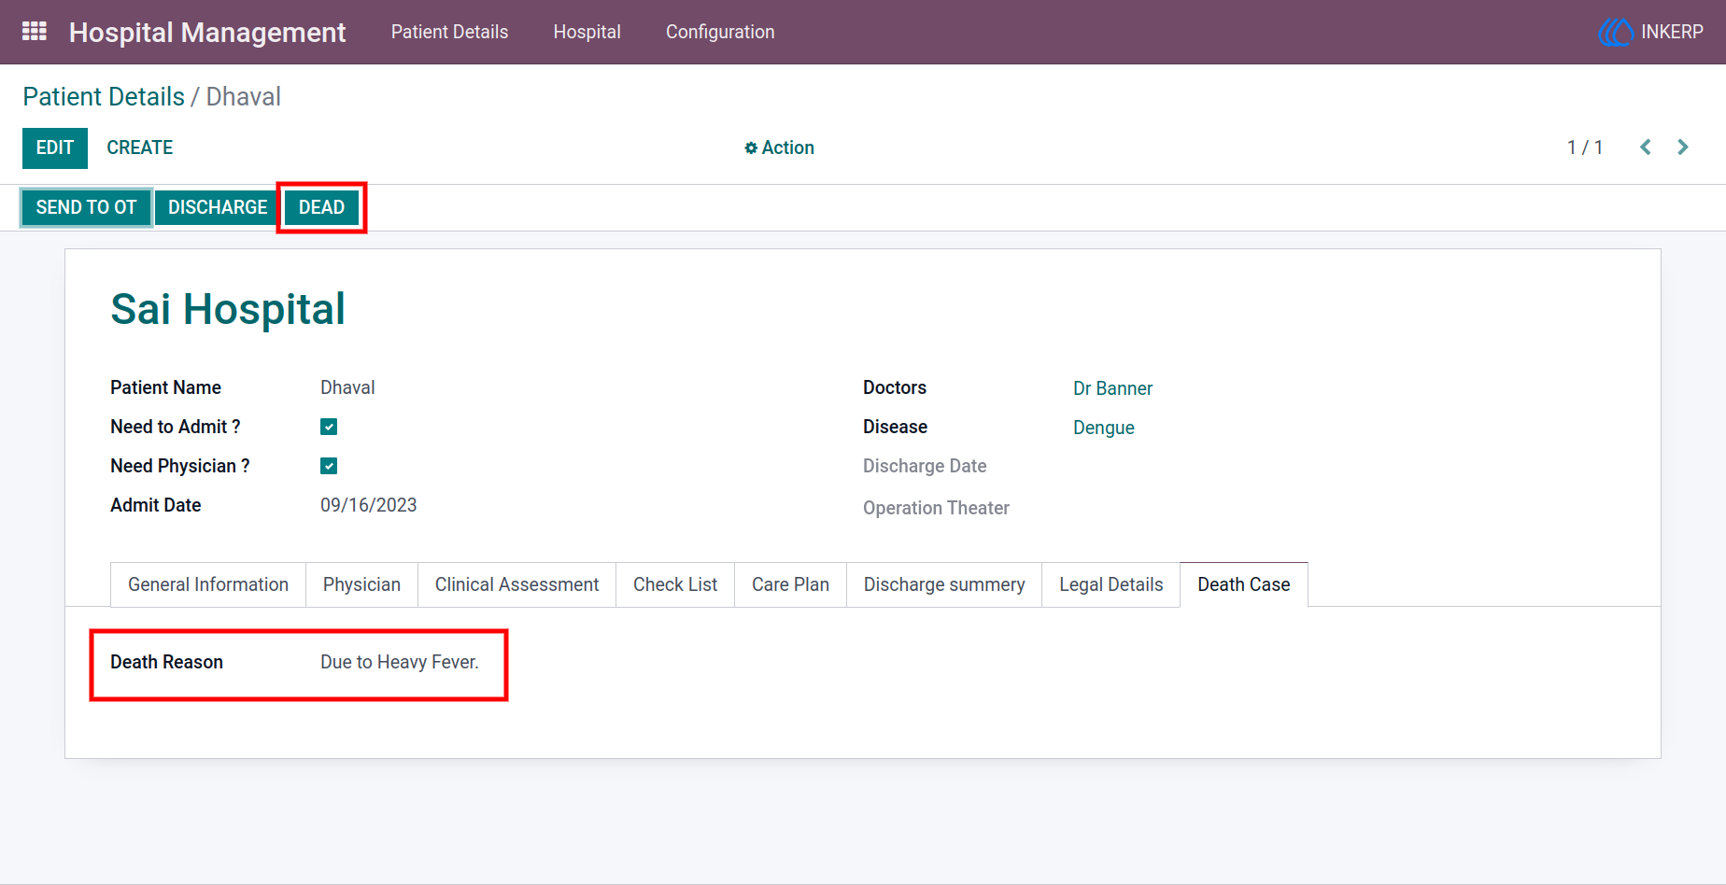Click the Operation Theater label
This screenshot has height=885, width=1726.
click(x=936, y=508)
